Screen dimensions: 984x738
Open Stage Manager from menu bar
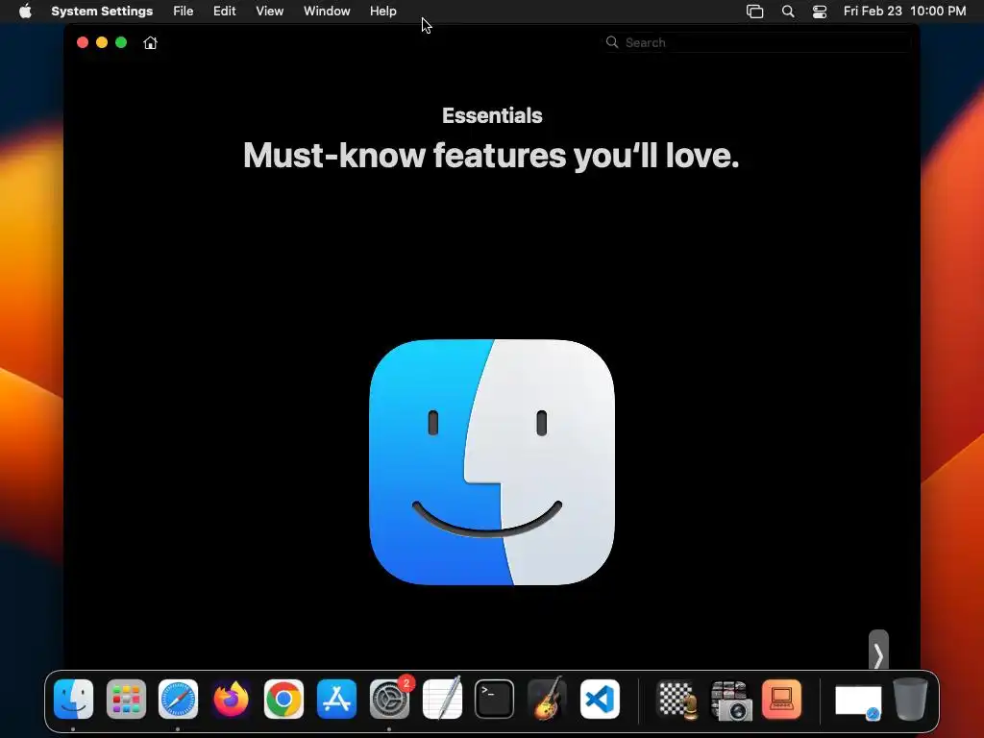click(x=755, y=12)
